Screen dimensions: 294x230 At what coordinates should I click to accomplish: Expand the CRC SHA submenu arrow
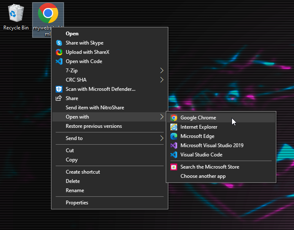[162, 80]
